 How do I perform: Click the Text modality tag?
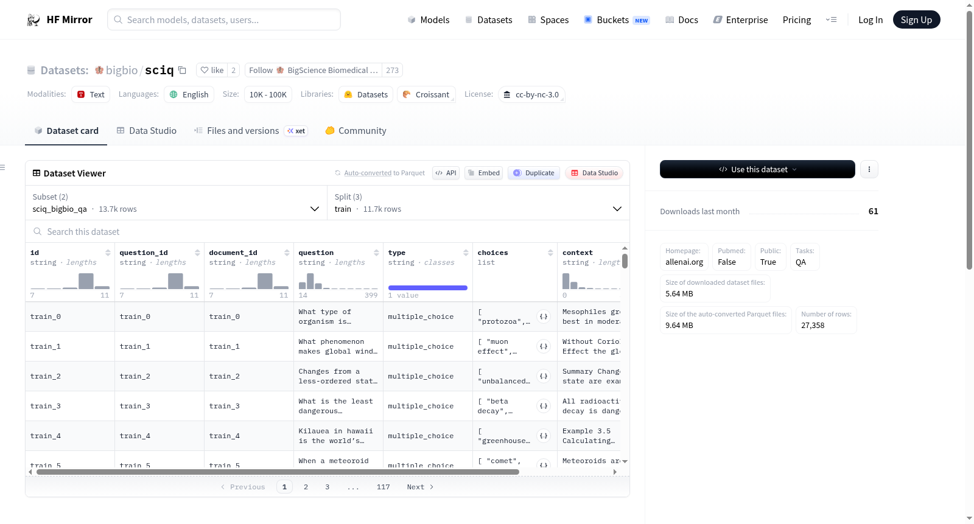point(91,94)
